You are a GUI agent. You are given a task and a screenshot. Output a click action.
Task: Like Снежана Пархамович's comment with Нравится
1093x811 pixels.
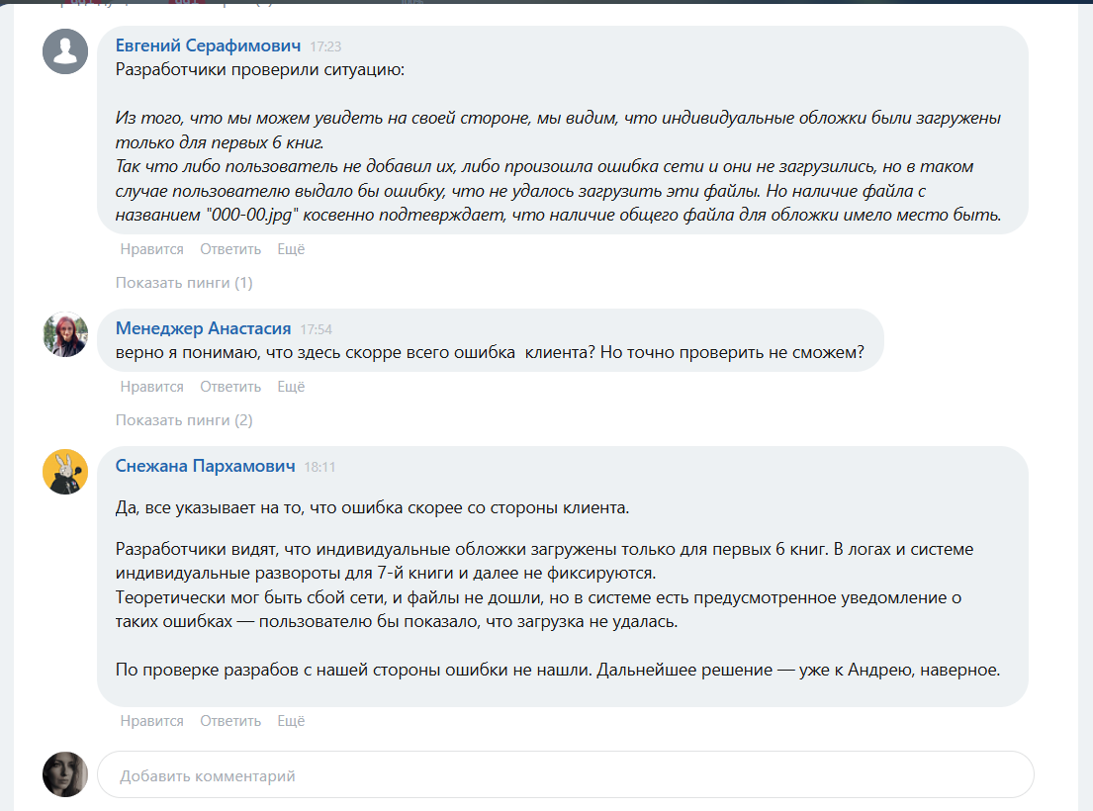pyautogui.click(x=151, y=721)
